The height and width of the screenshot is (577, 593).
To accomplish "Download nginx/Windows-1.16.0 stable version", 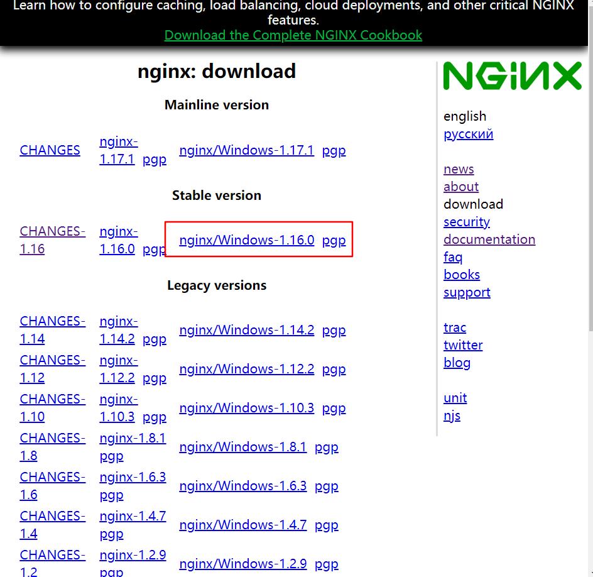I will [247, 240].
